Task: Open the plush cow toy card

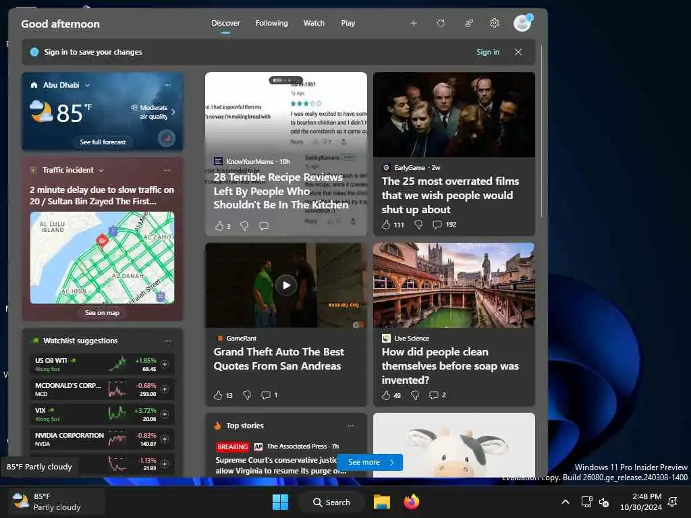Action: (454, 445)
